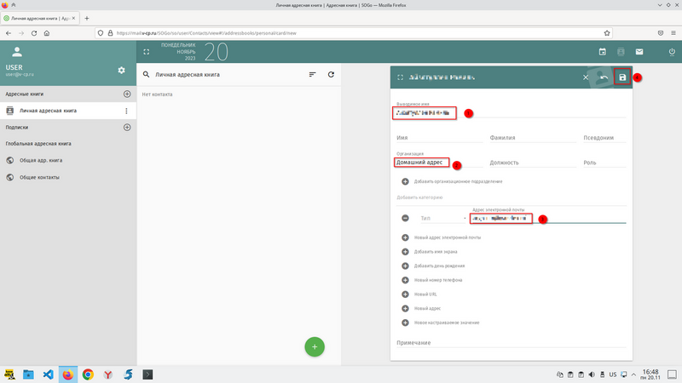682x383 pixels.
Task: Click the reset/undo arrow icon in card header
Action: 604,77
